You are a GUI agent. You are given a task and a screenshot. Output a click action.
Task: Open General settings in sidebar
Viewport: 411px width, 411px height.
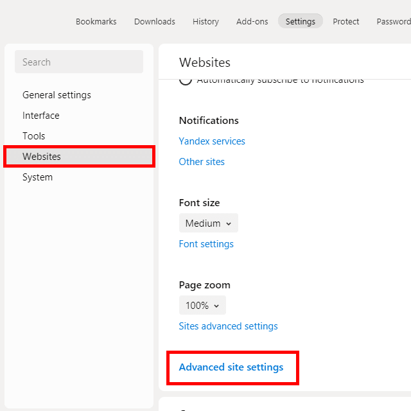click(57, 95)
